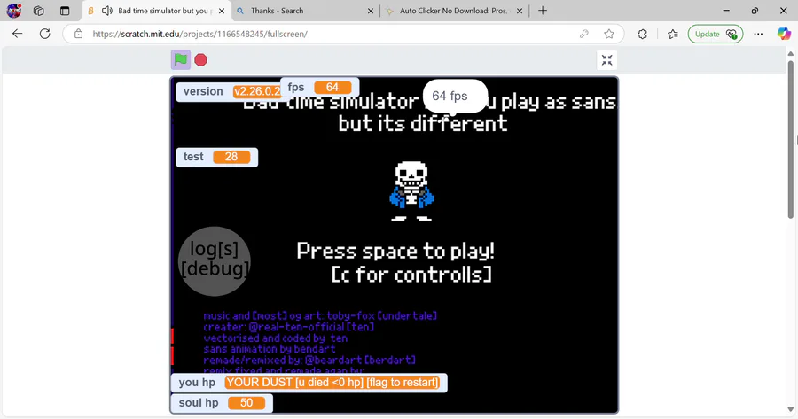Open workspaces icon in title bar
798x419 pixels.
point(39,10)
